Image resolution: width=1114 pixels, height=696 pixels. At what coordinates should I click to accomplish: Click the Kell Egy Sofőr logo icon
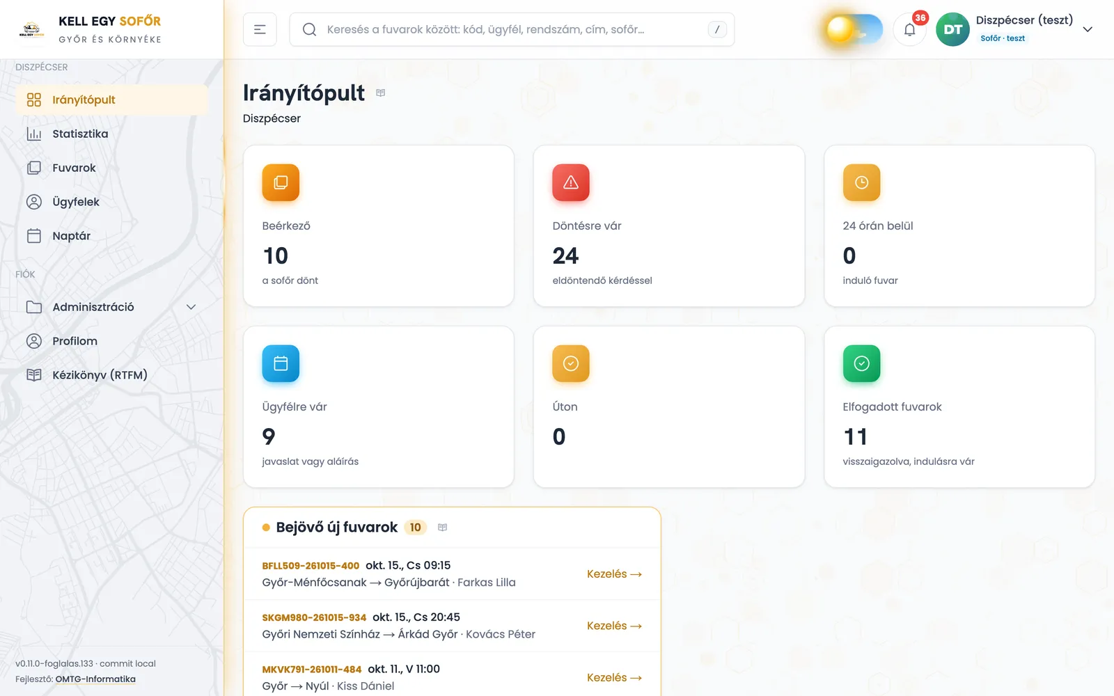(x=31, y=29)
